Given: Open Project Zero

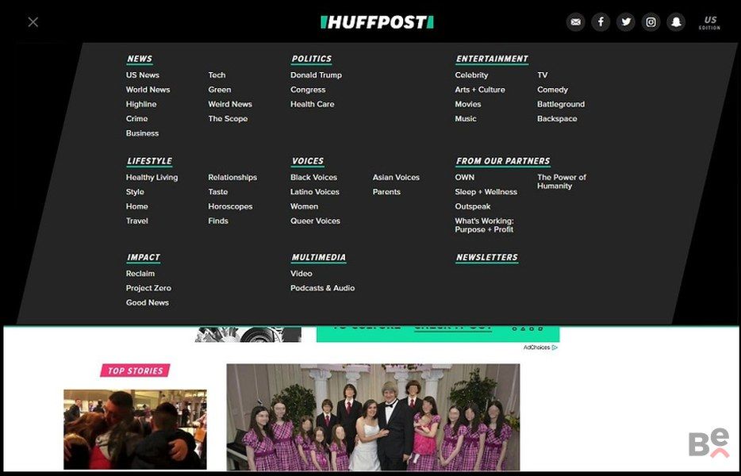Looking at the screenshot, I should 148,288.
